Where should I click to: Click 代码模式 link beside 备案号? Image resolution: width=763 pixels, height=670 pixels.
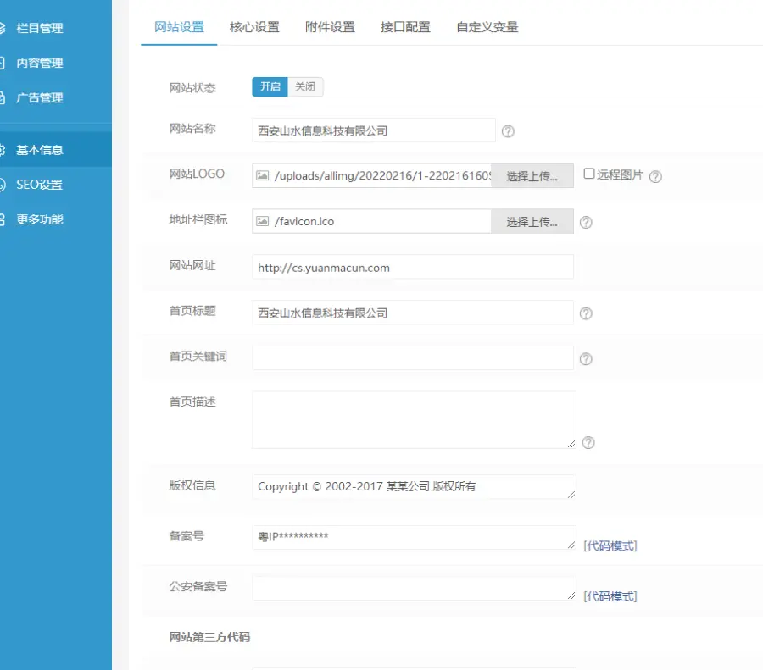click(x=610, y=545)
